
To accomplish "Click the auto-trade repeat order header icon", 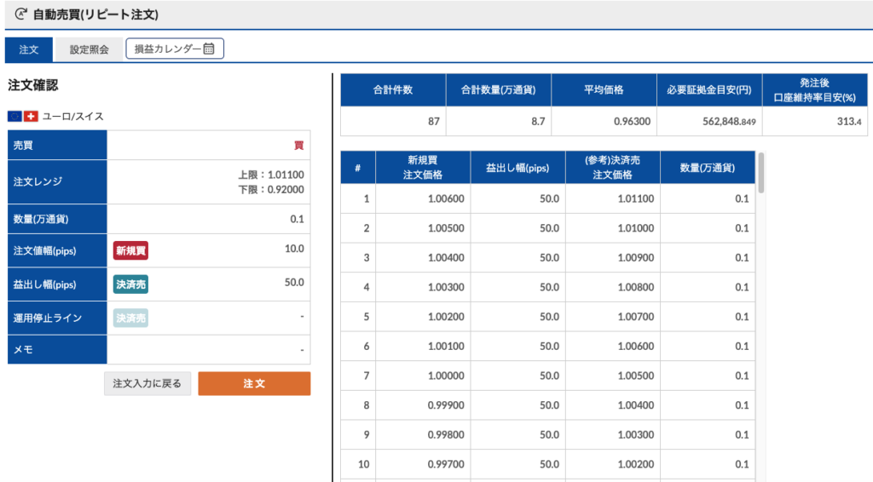I will point(20,14).
